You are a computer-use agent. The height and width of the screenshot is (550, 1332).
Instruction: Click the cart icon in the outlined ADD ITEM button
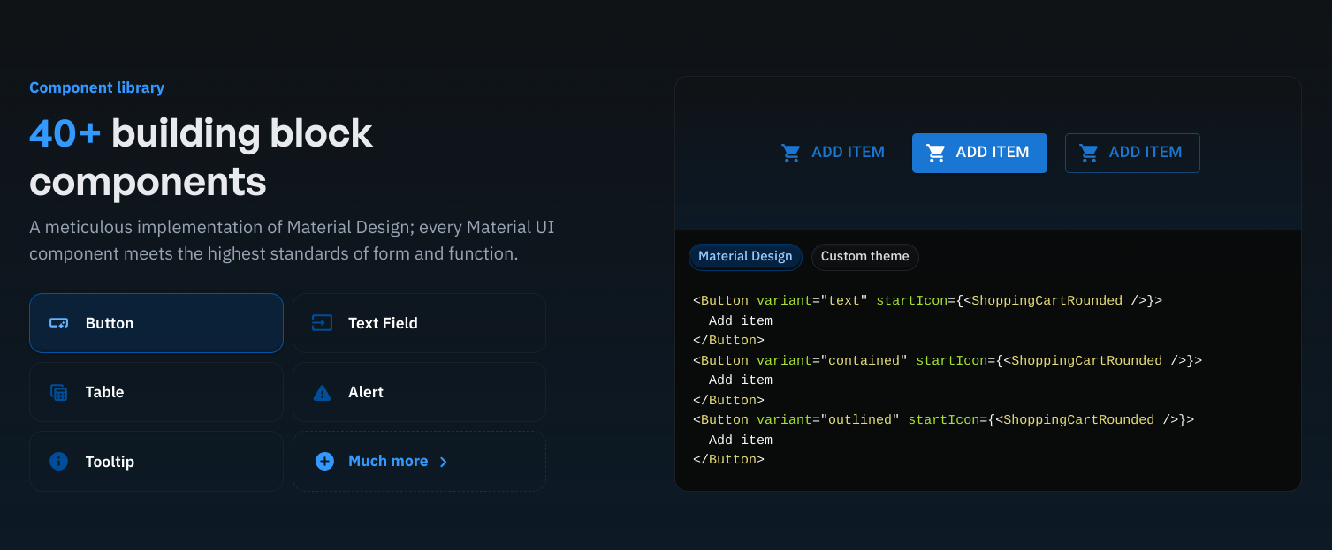coord(1089,153)
